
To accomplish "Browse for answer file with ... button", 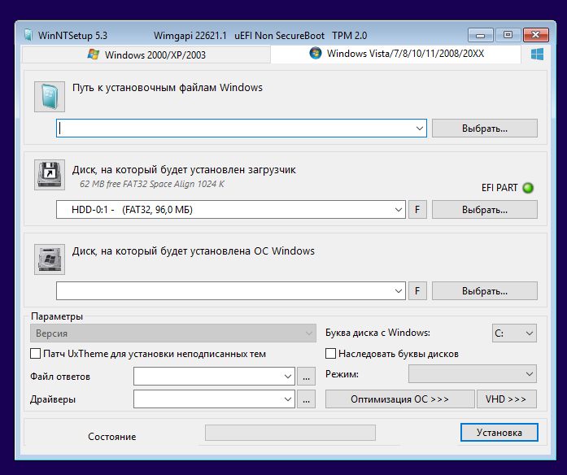I will tap(306, 377).
